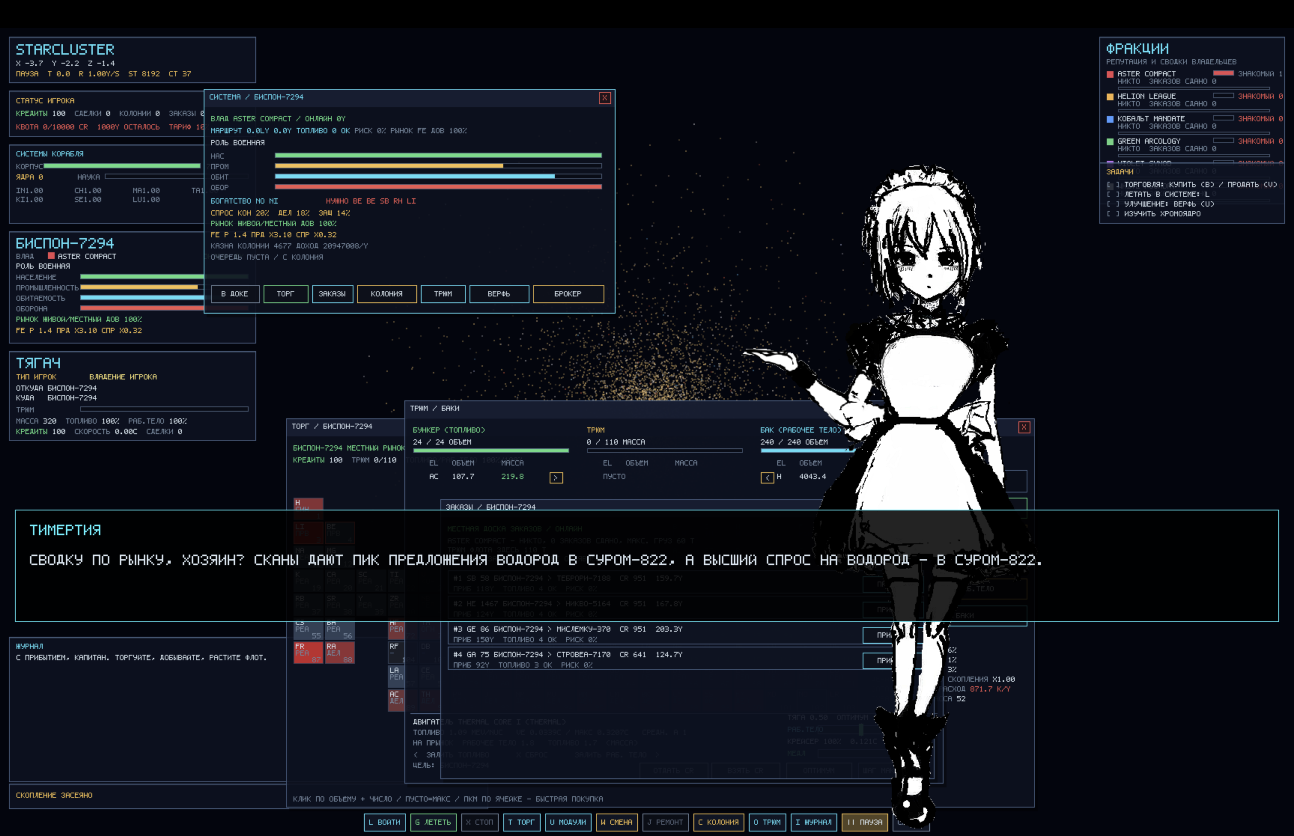Click the yellow Helion League faction swatch

1110,97
